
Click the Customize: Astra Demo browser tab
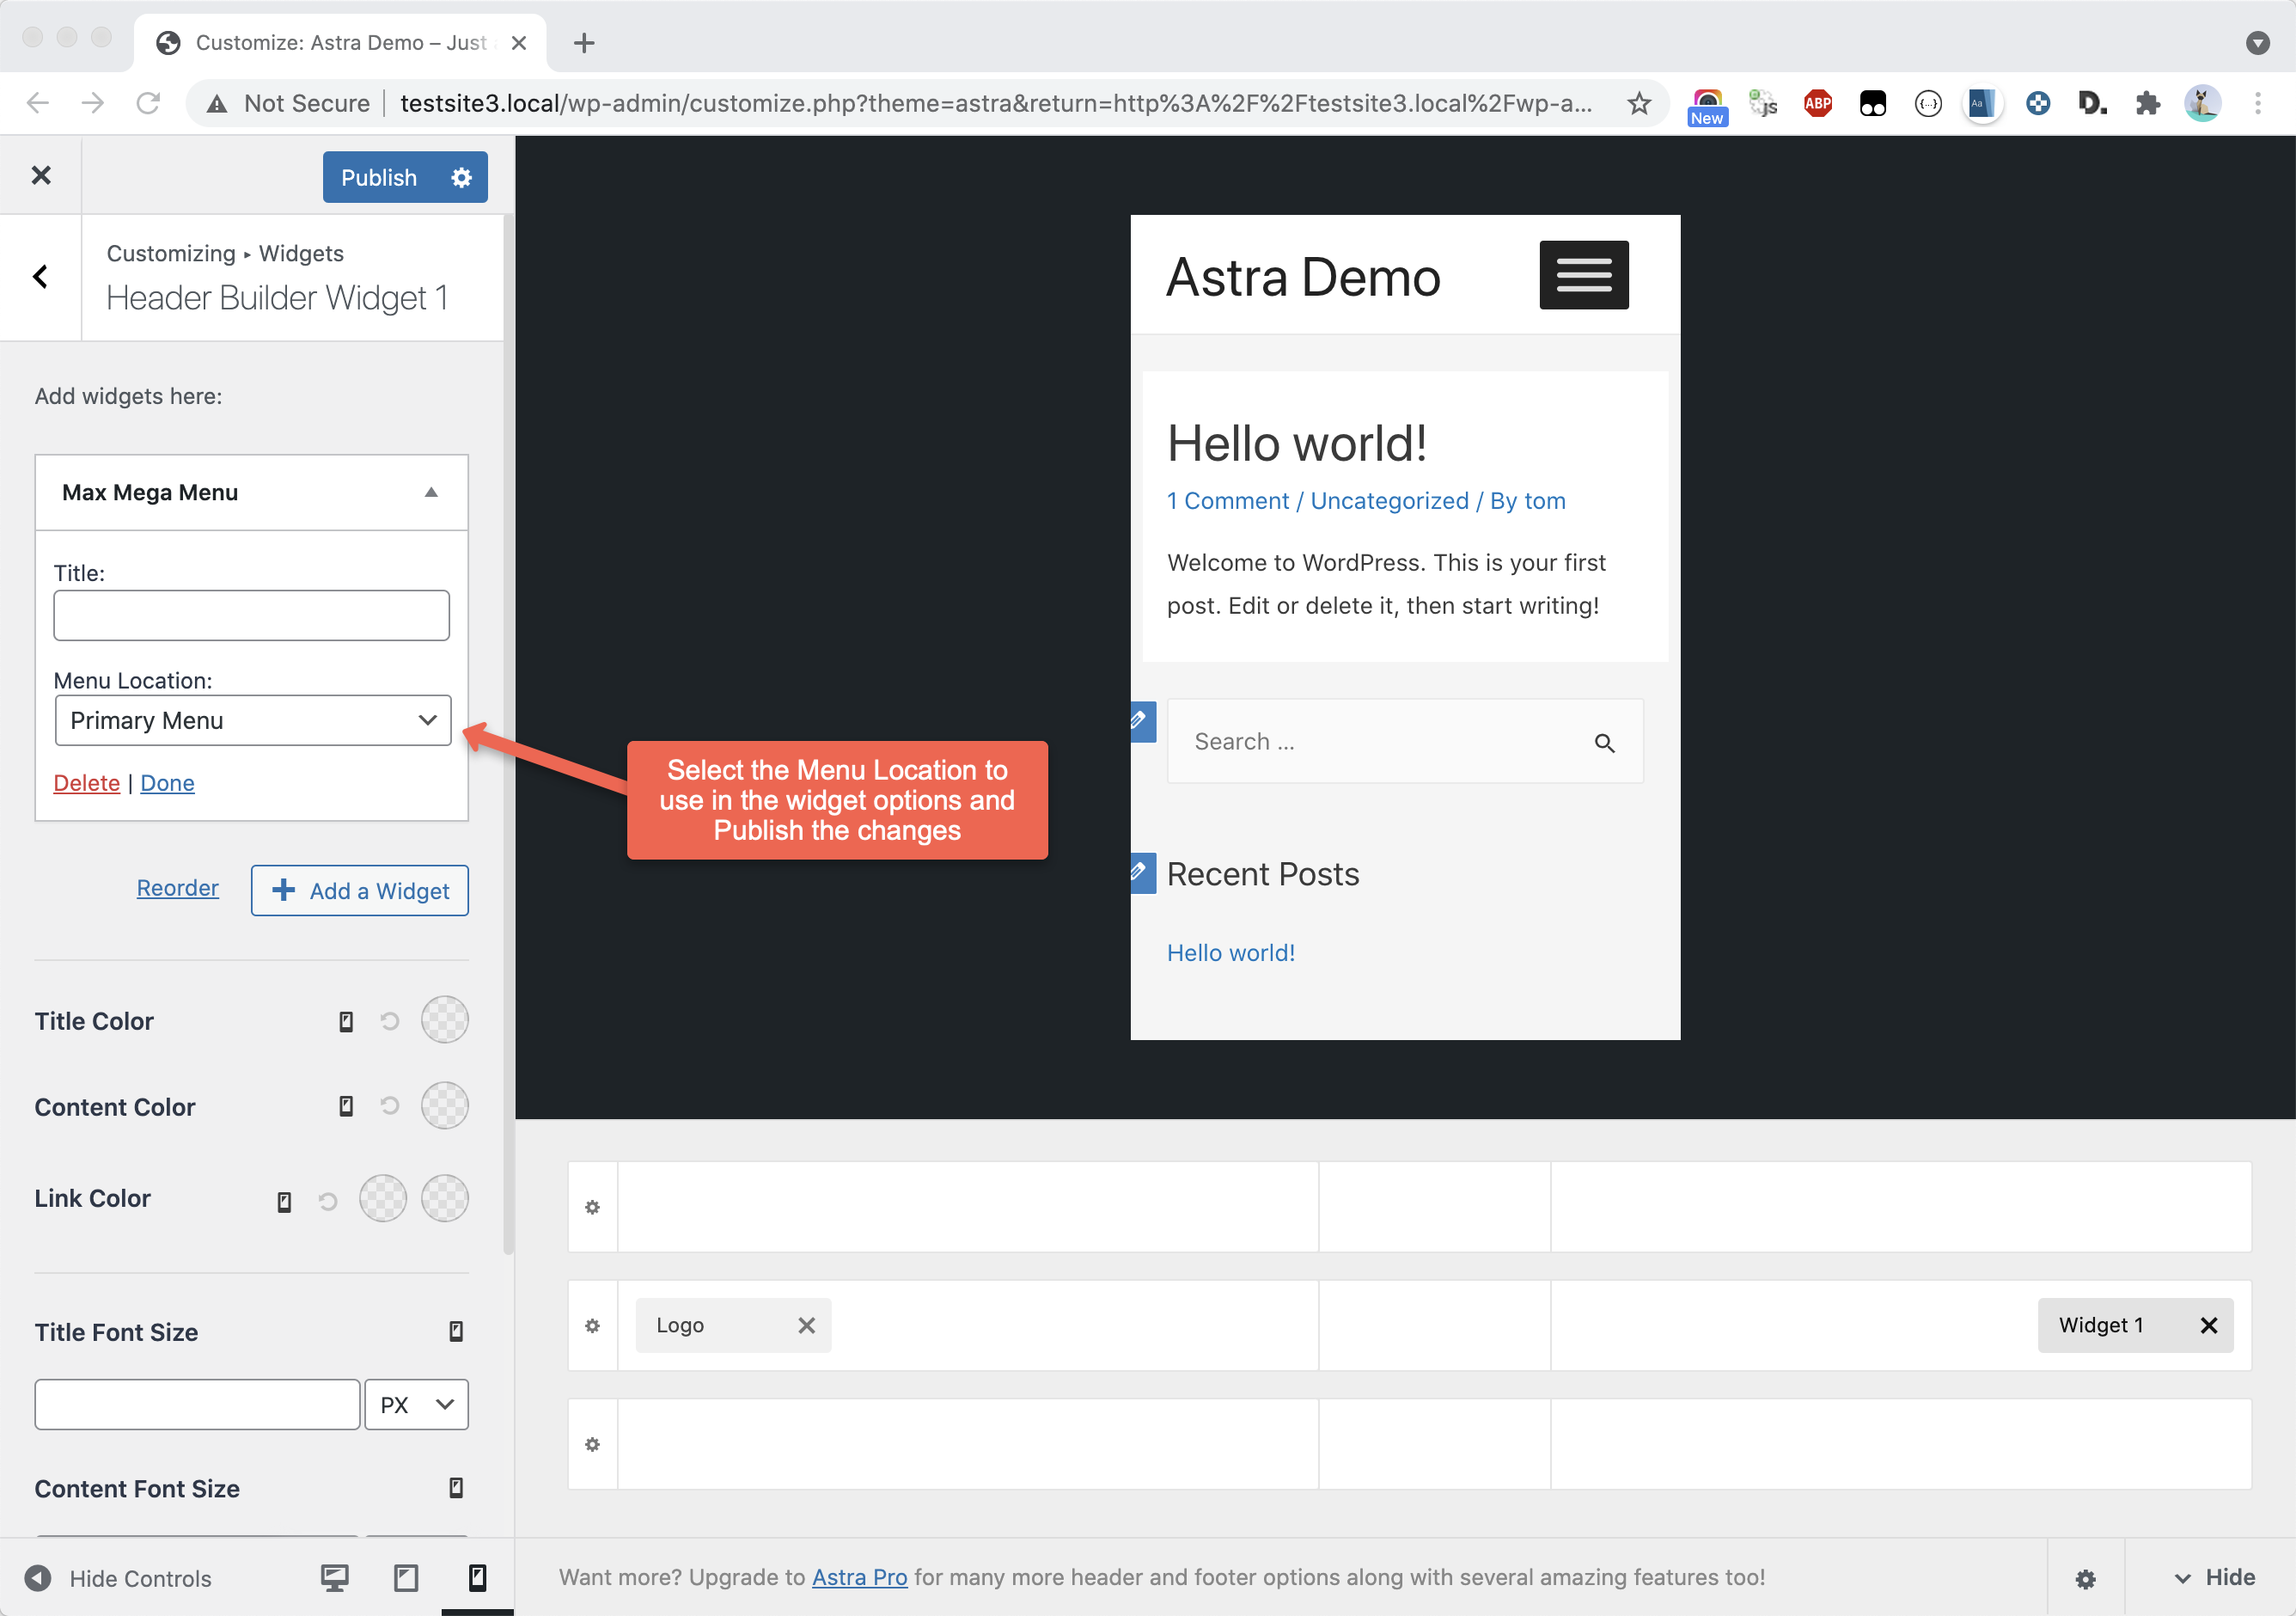click(x=339, y=43)
